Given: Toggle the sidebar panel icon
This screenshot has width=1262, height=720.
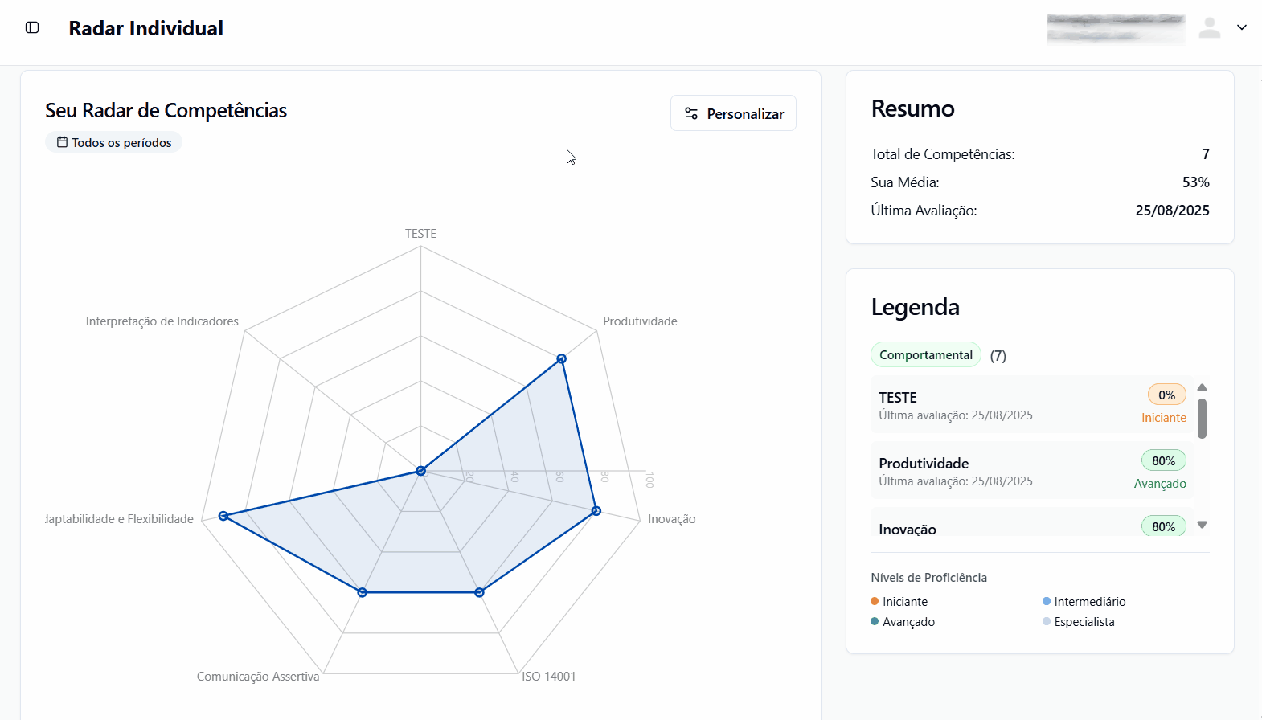Looking at the screenshot, I should point(32,27).
